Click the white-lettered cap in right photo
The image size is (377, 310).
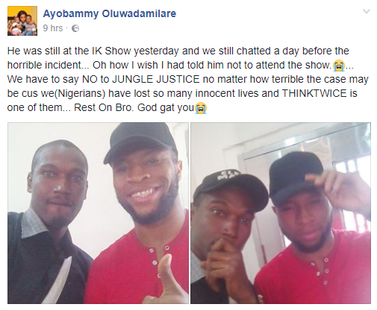point(230,188)
